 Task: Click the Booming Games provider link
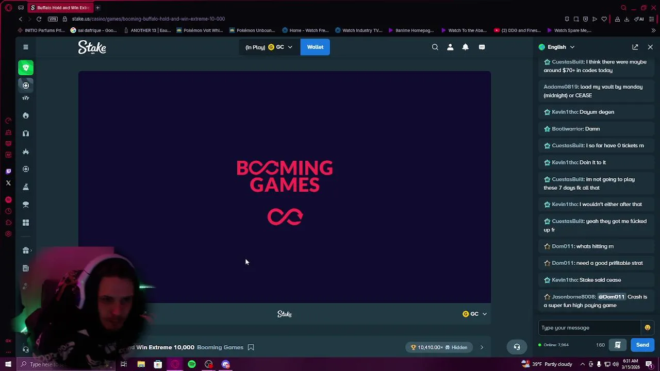(220, 347)
